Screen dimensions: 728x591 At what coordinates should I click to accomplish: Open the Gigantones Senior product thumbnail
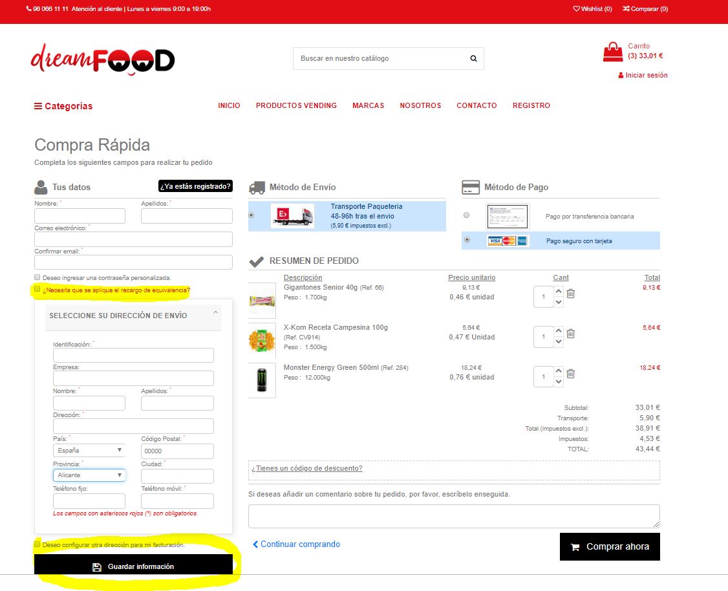(x=262, y=301)
